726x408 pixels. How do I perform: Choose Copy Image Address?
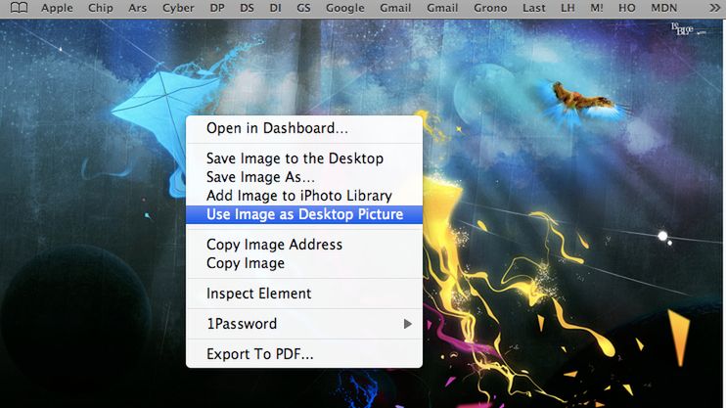click(304, 245)
